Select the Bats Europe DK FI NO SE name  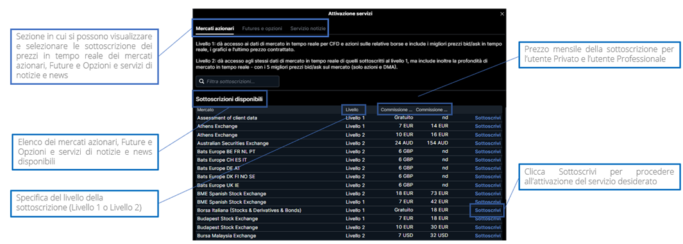(x=226, y=177)
